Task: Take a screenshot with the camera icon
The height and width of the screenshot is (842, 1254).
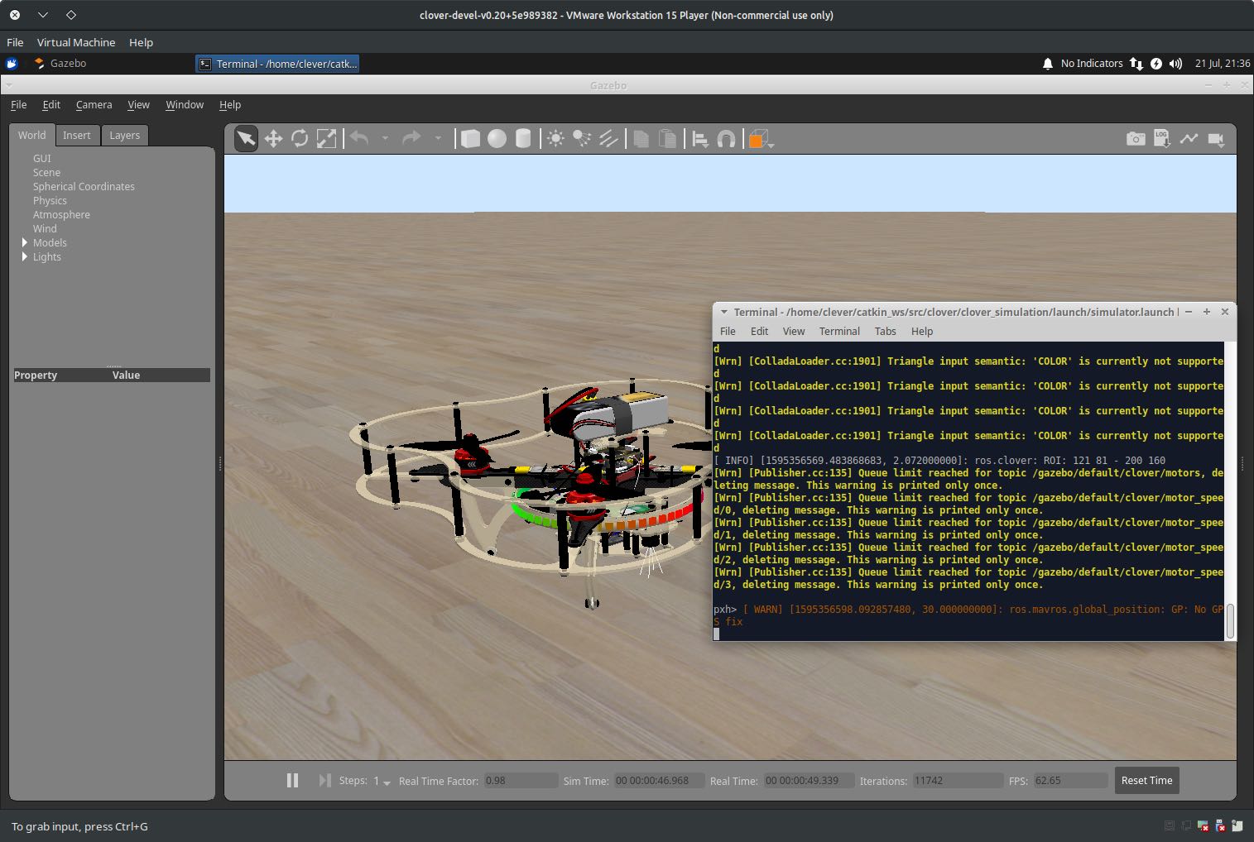Action: point(1135,138)
